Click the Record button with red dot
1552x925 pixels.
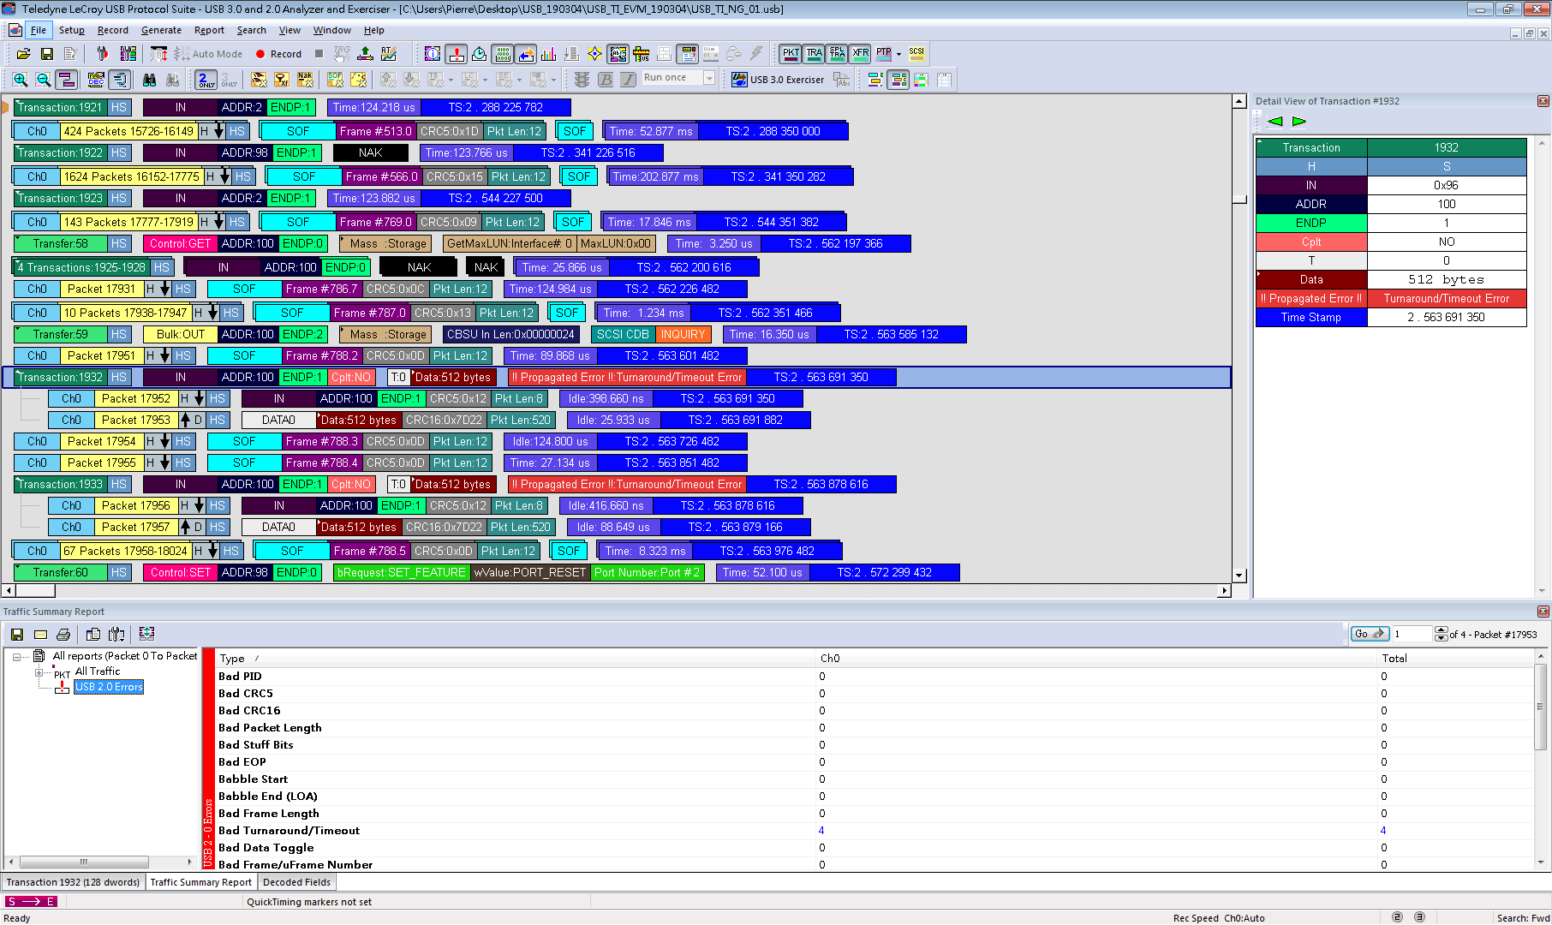[279, 54]
